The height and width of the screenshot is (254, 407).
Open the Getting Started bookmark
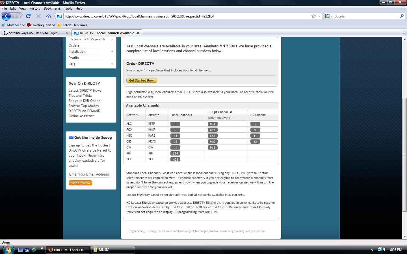(41, 25)
